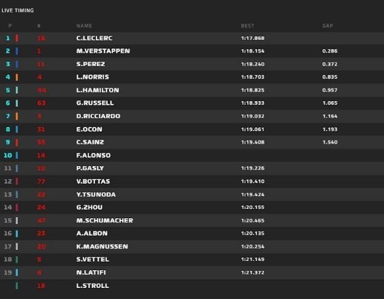Click S.PEREZ best time 1:18.240

click(x=253, y=64)
